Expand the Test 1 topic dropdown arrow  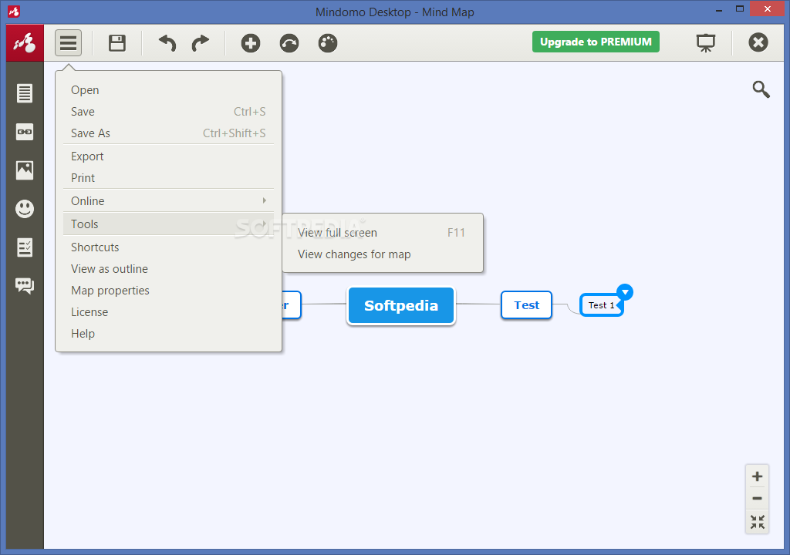[625, 292]
